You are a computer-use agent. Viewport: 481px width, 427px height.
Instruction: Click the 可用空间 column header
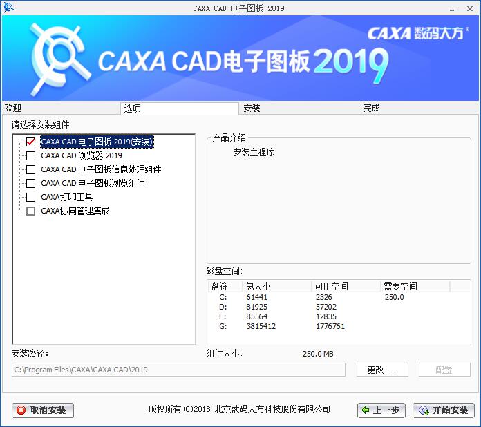point(346,286)
